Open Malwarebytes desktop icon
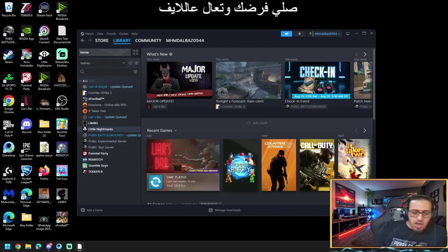448x252 pixels. (x=9, y=196)
